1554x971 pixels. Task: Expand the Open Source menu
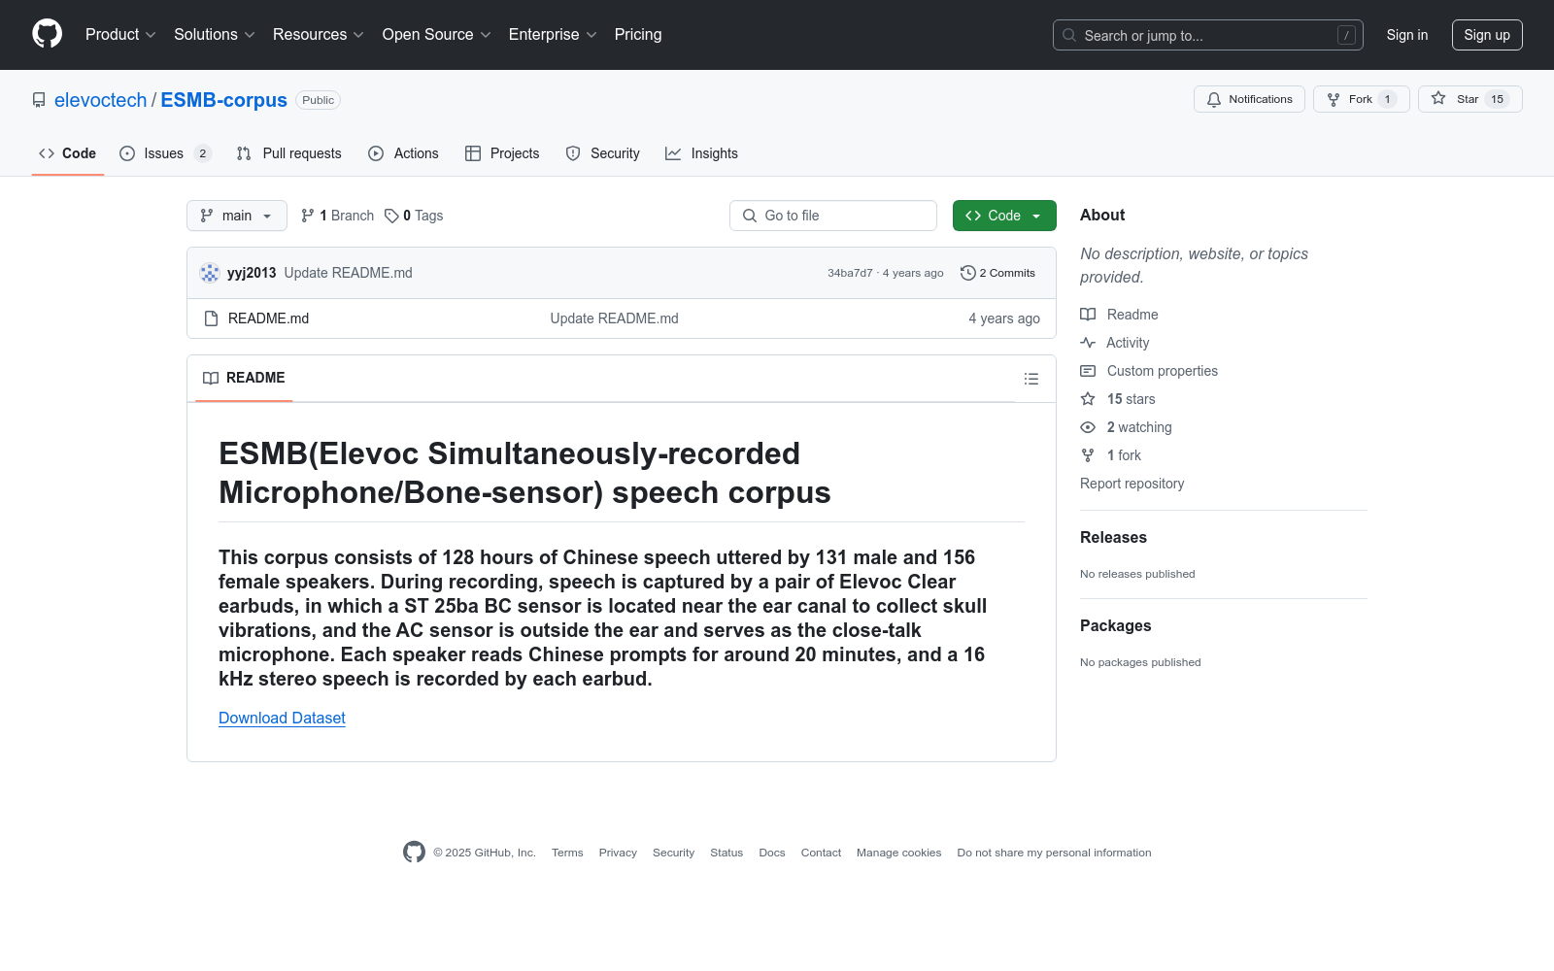click(437, 34)
